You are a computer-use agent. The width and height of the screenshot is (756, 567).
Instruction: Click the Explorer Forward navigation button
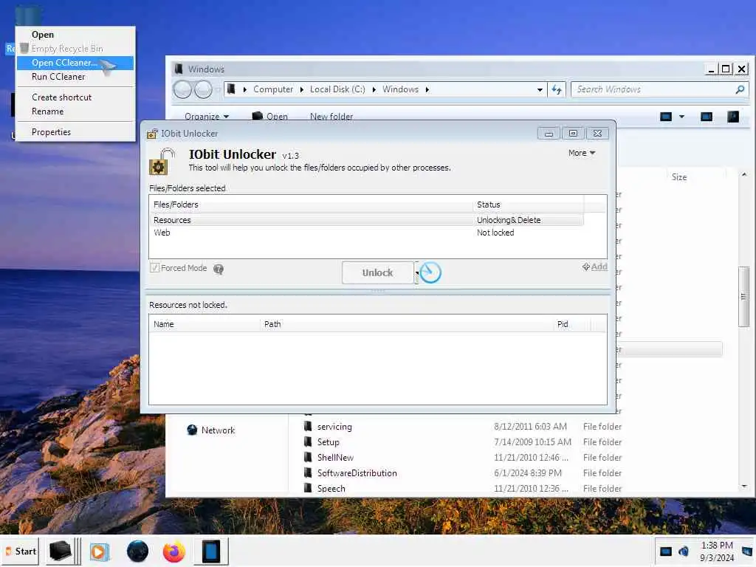[x=204, y=89]
